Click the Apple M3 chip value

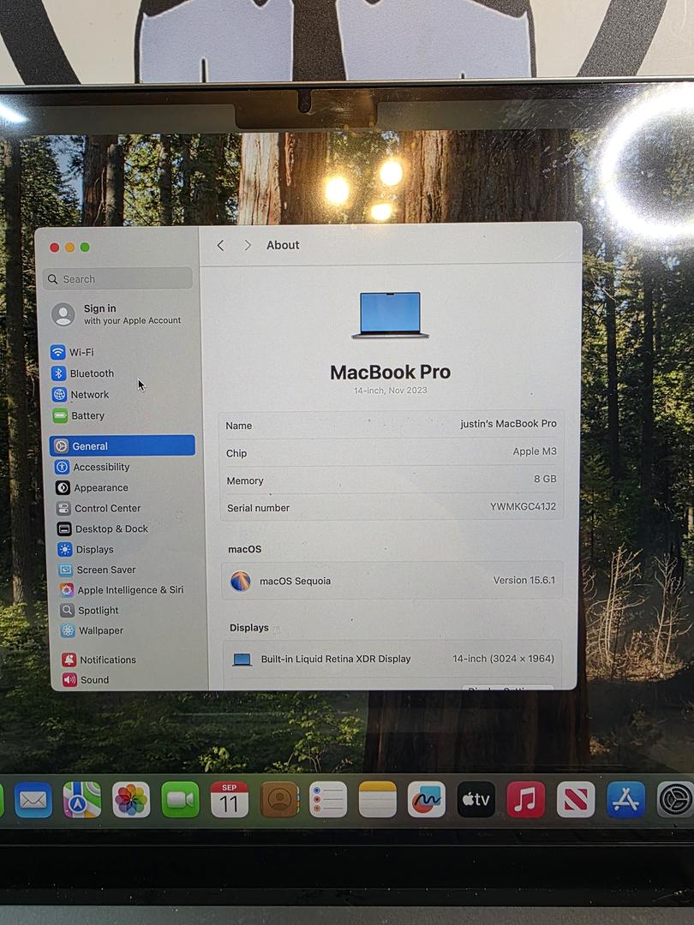click(x=534, y=451)
